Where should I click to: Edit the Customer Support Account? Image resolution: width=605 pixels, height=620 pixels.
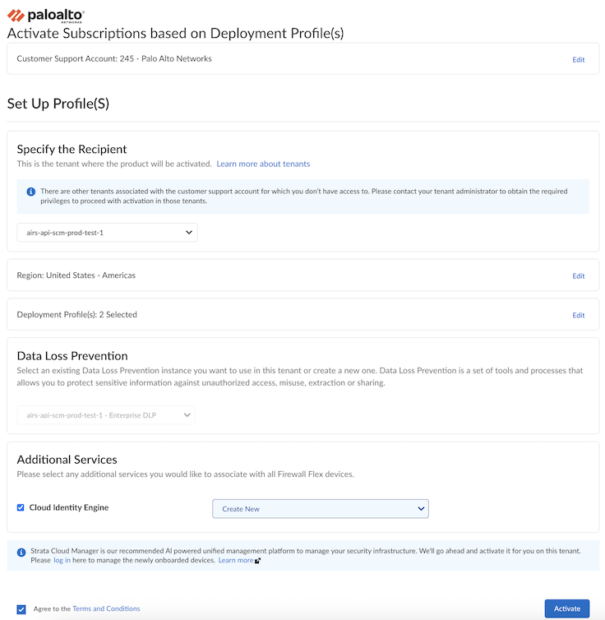pos(579,60)
